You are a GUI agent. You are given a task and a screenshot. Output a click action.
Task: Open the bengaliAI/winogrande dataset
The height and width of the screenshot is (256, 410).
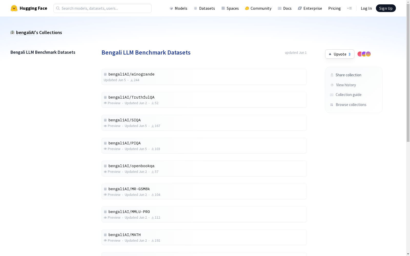point(204,77)
